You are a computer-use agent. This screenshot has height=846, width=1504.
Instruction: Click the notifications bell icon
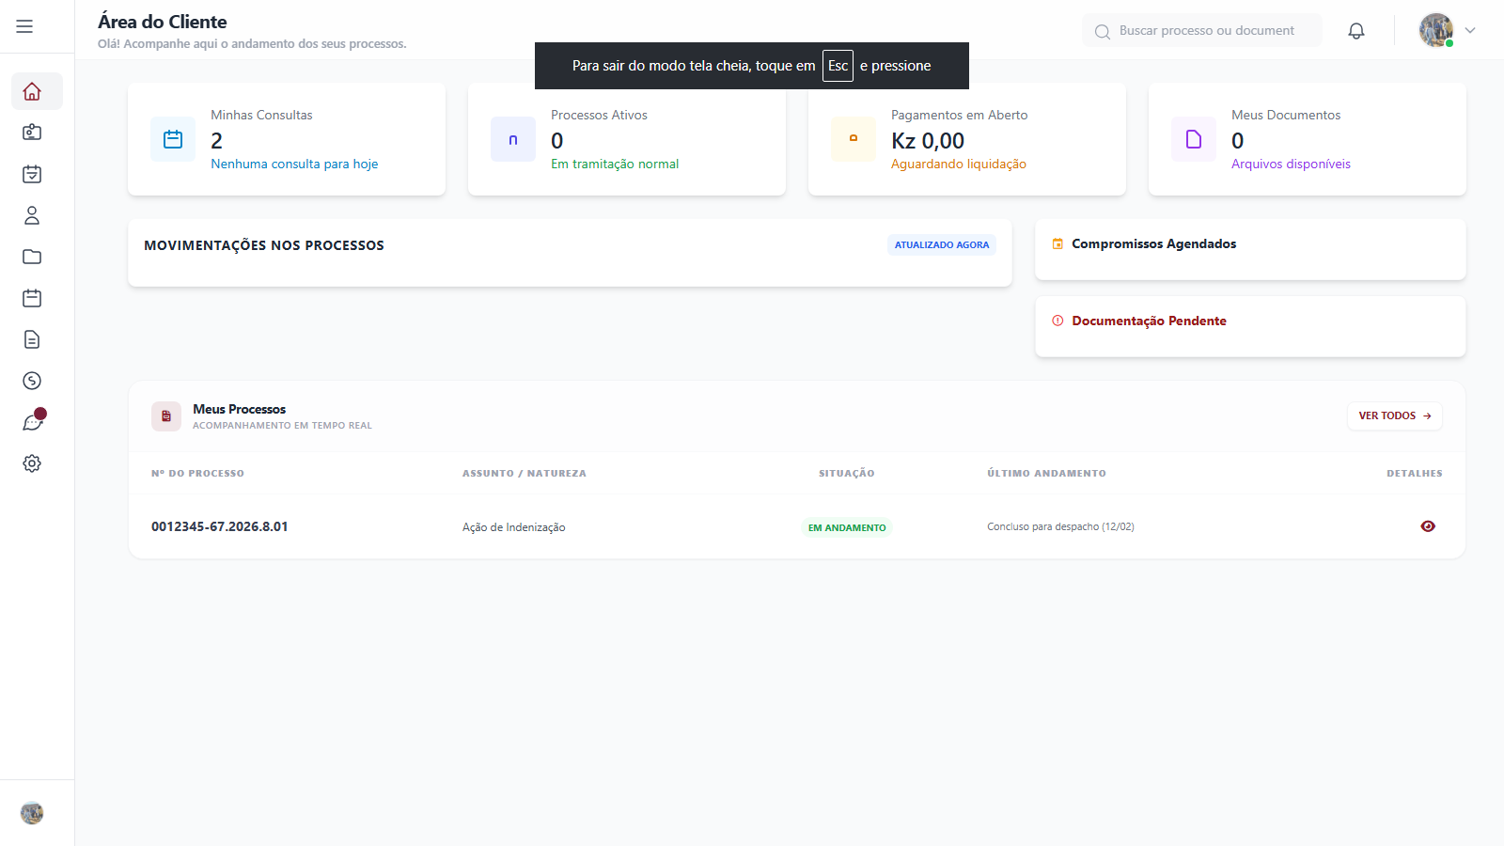point(1355,31)
